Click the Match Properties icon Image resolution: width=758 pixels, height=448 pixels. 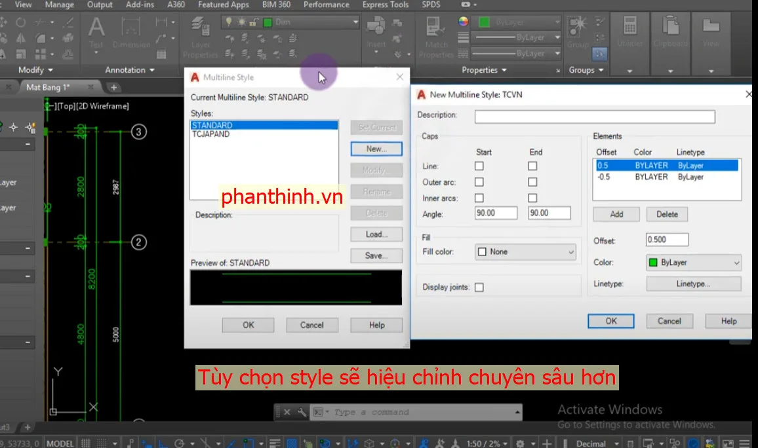click(435, 27)
